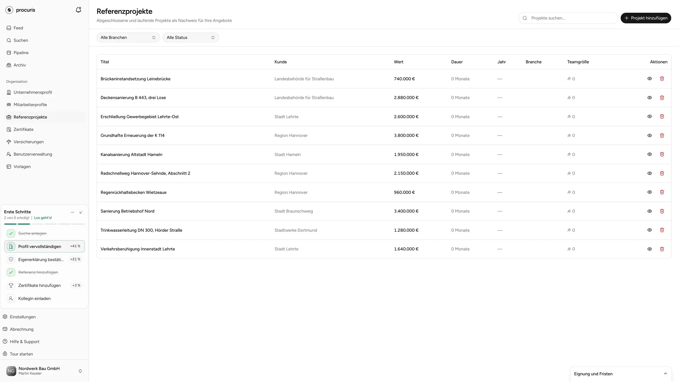
Task: Click the search magnifier icon in Projekte suchen
Action: [525, 18]
